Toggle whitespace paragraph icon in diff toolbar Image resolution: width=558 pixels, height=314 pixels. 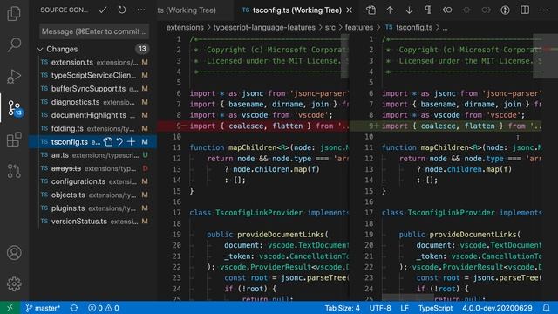[x=428, y=10]
